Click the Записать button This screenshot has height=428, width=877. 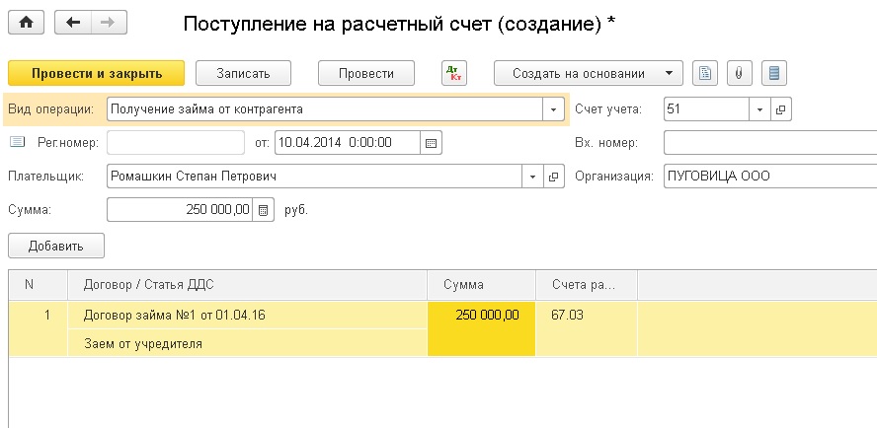245,73
